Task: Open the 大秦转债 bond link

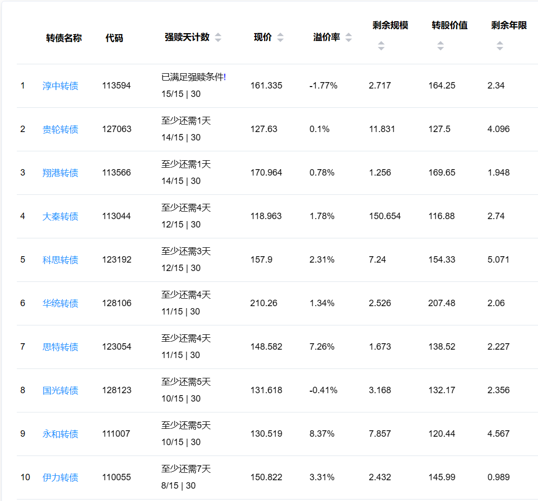Action: [x=60, y=217]
